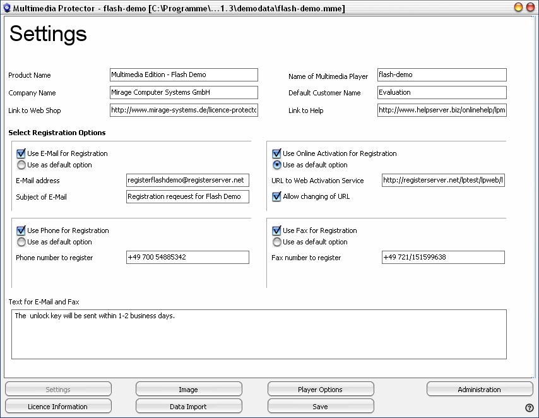Click the Multimedia Protector title bar icon
The width and height of the screenshot is (539, 418).
[6, 8]
